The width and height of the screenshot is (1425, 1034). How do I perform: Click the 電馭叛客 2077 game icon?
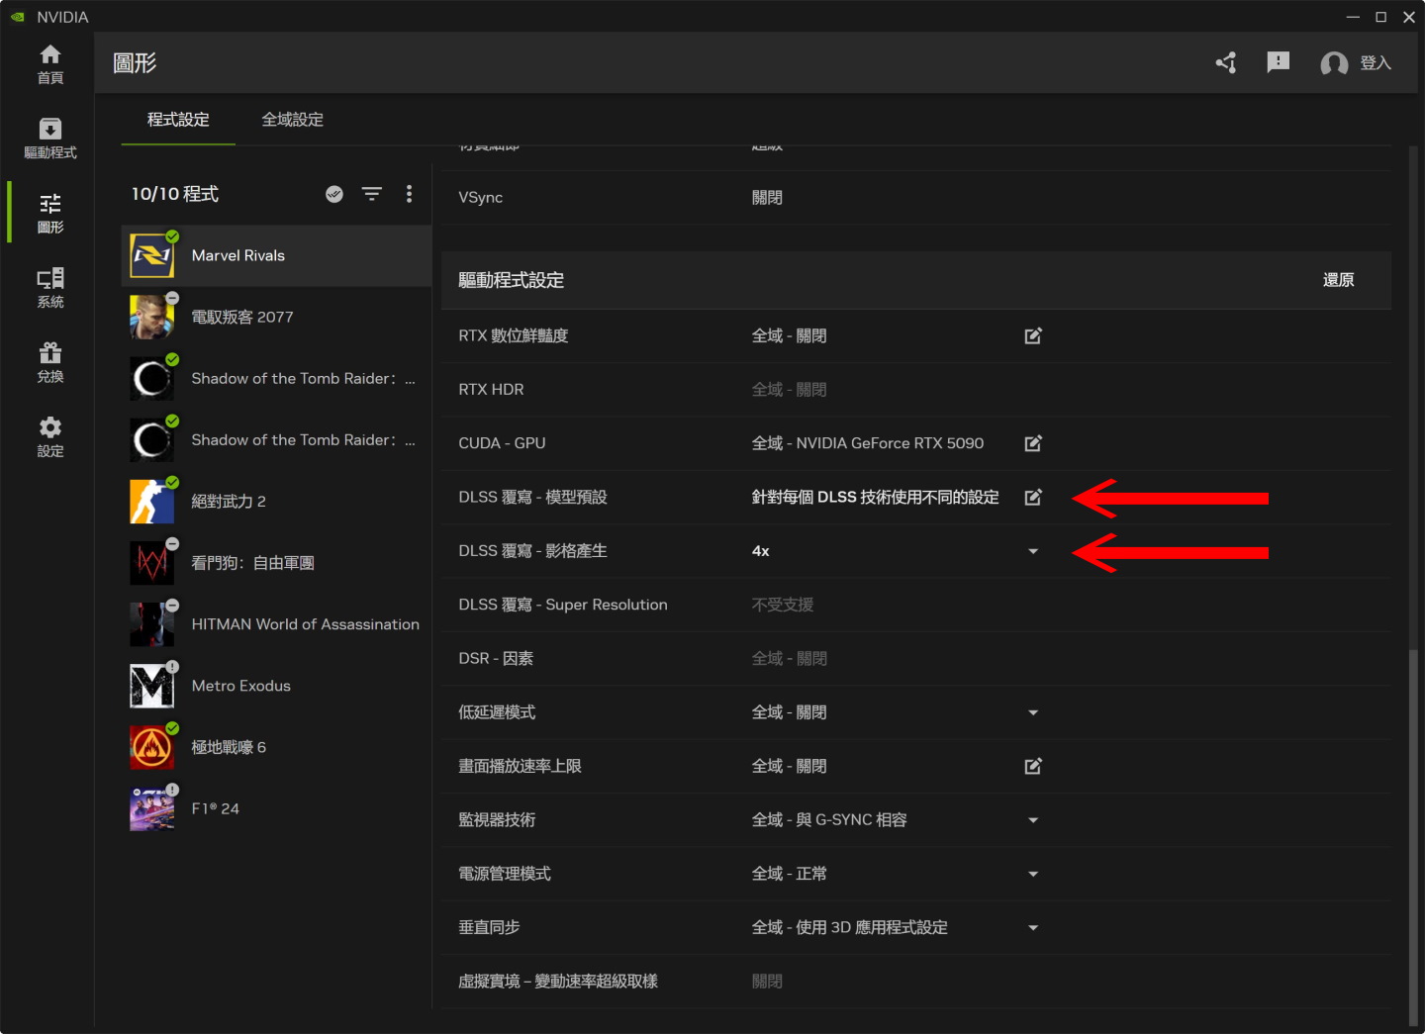152,317
